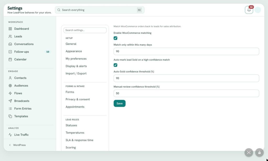Click the expand arrows floating button
268x161 pixels.
point(249,152)
